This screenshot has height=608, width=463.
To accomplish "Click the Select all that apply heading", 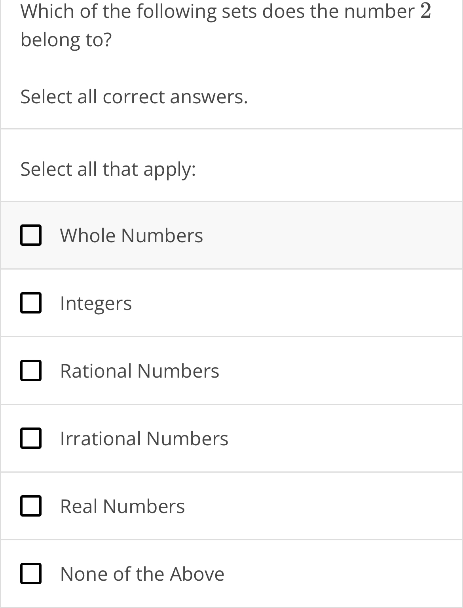I will [108, 169].
